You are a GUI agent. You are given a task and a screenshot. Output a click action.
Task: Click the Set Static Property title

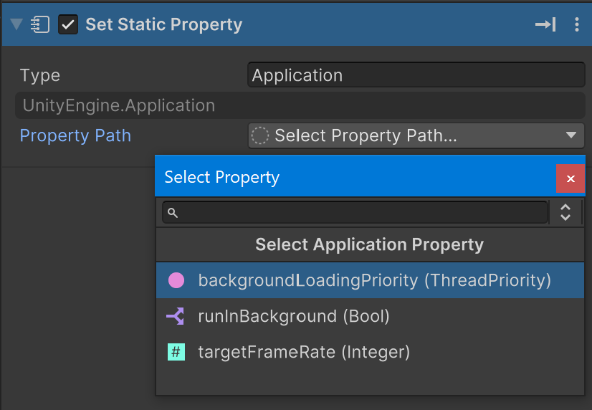click(x=164, y=24)
